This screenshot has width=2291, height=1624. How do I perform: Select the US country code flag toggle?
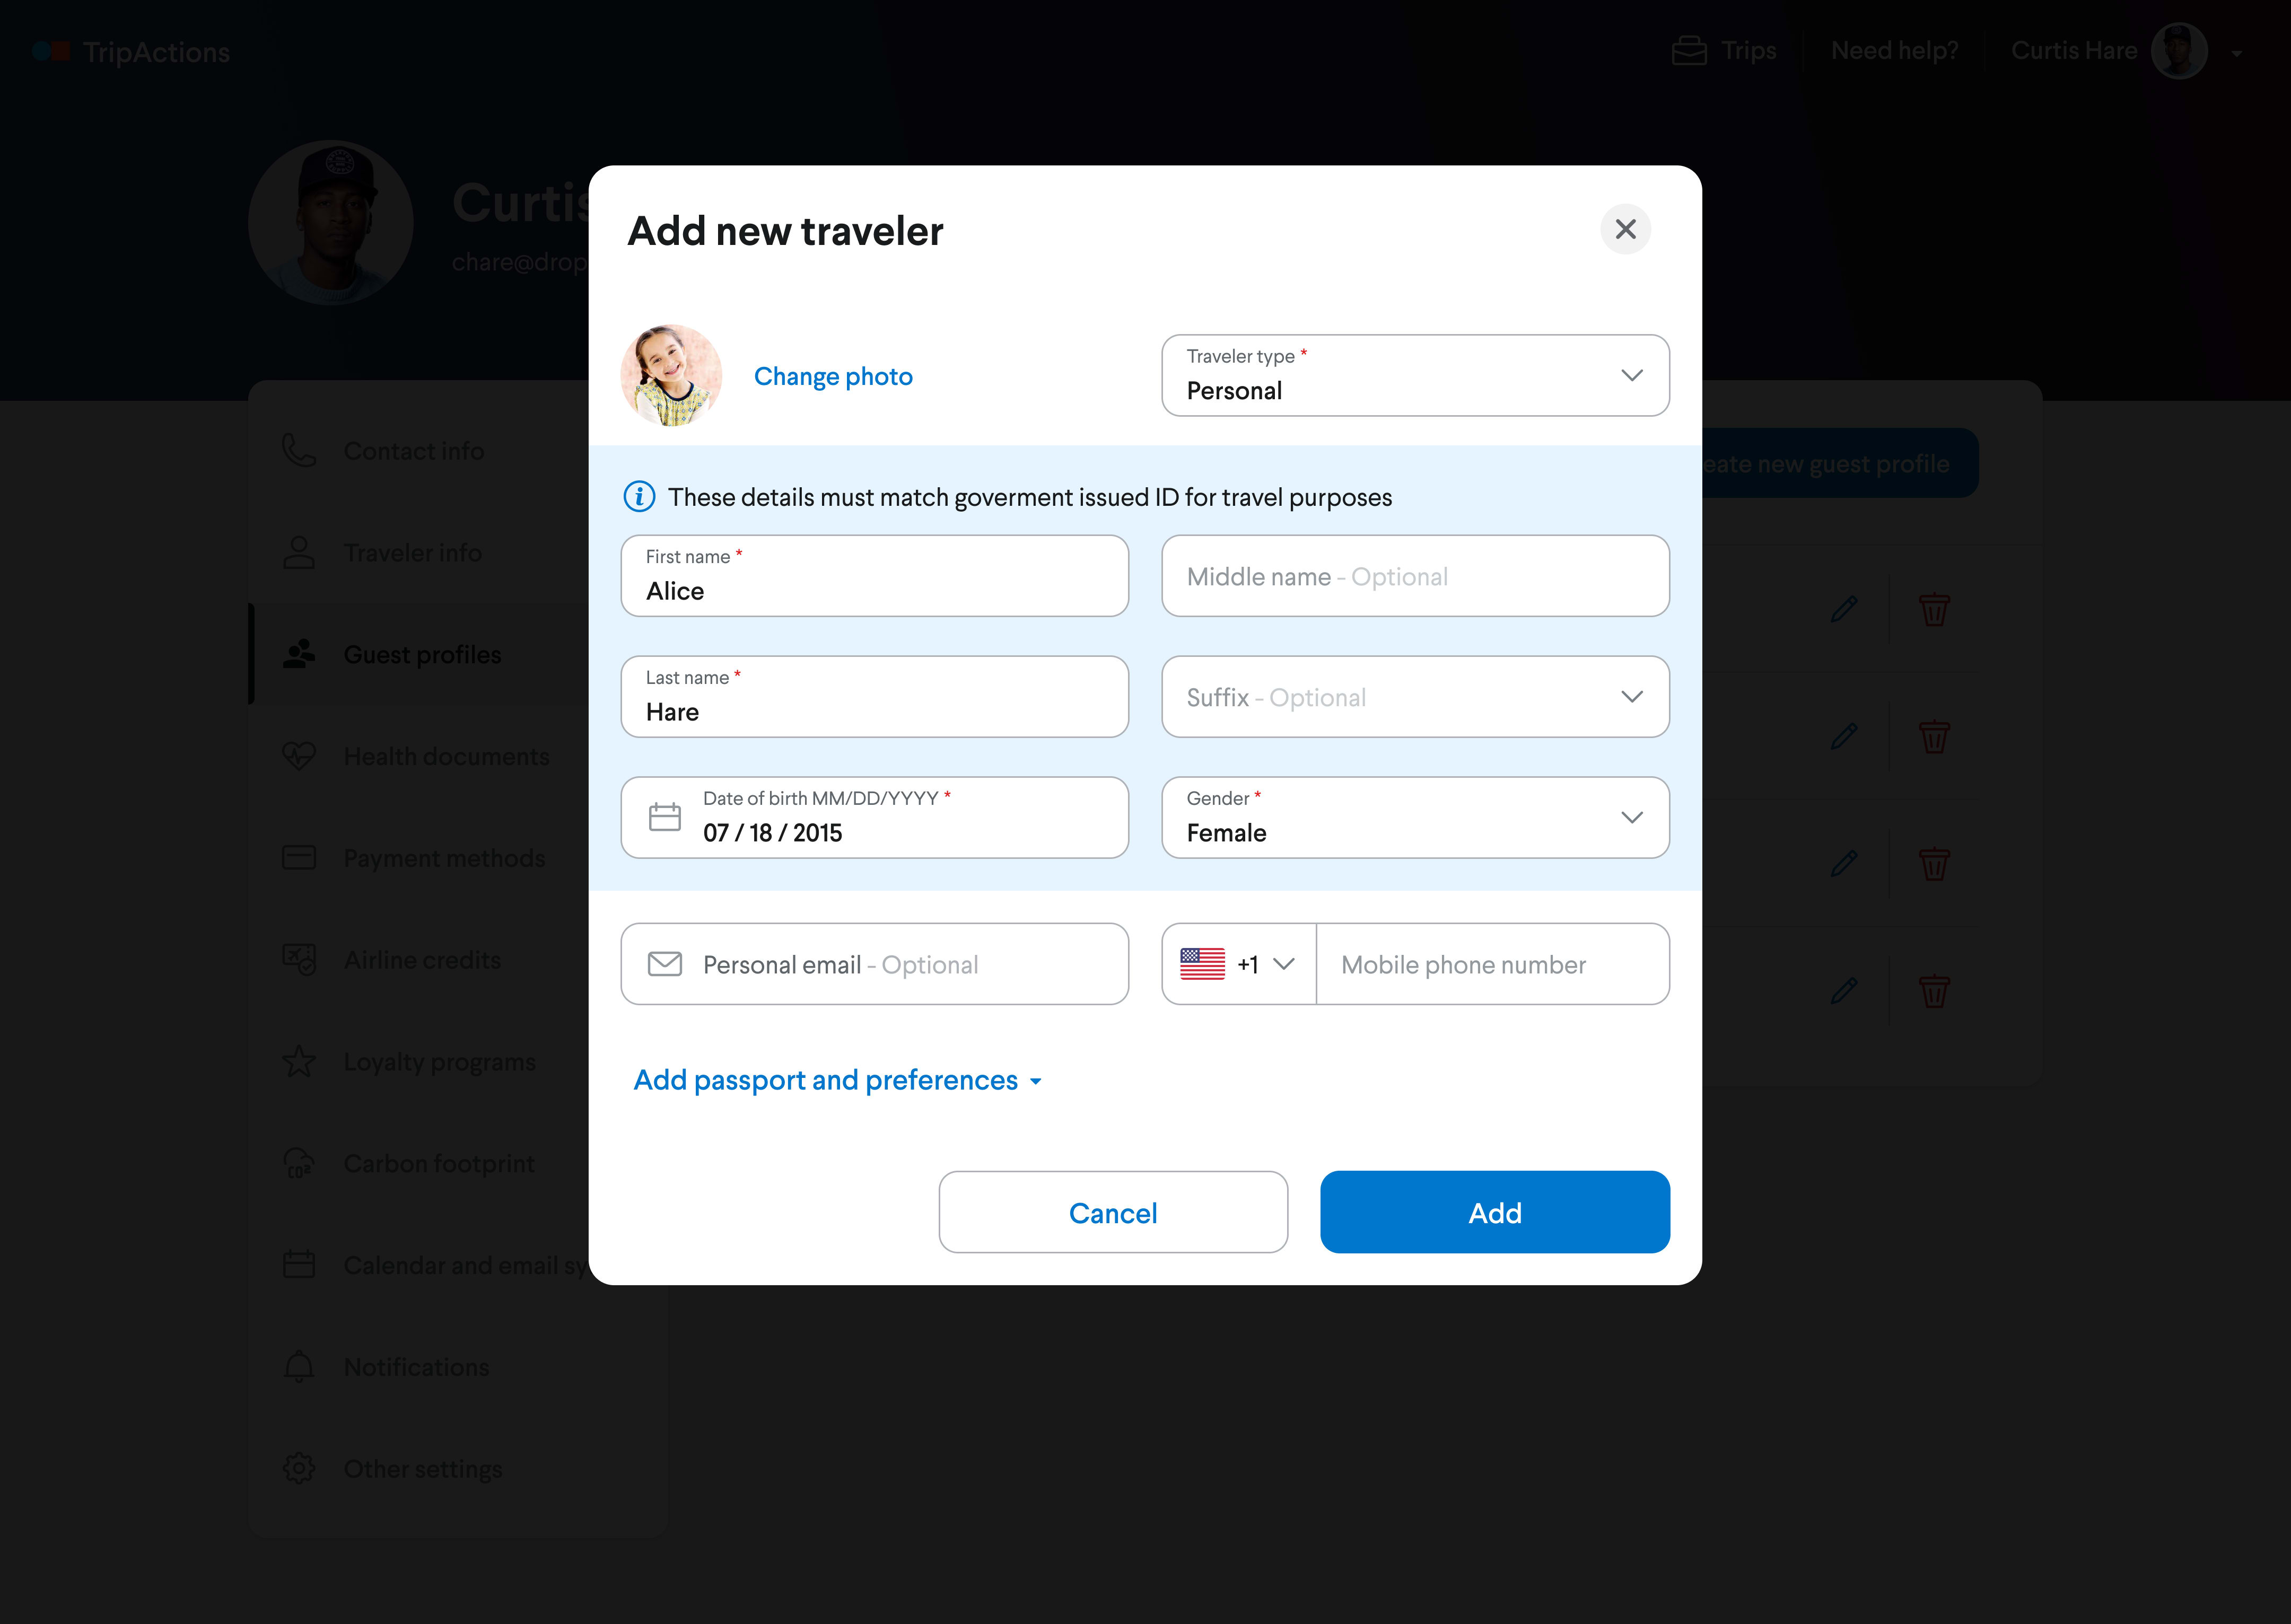[x=1236, y=963]
